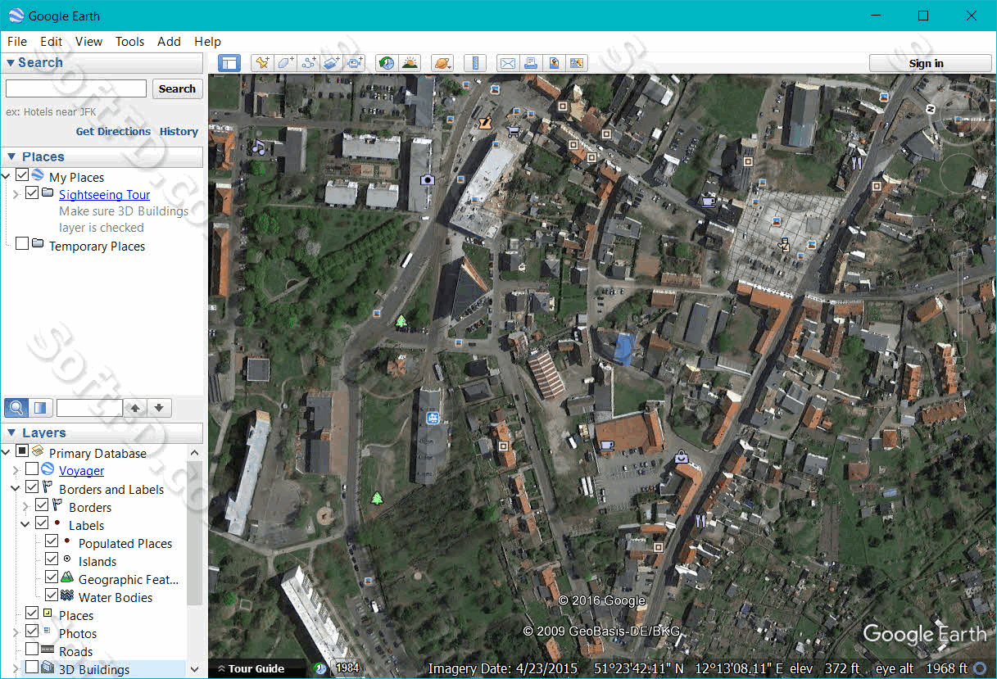997x679 pixels.
Task: Uncheck the Islands layer
Action: point(52,559)
